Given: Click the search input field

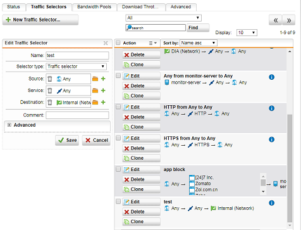Looking at the screenshot, I should [156, 28].
